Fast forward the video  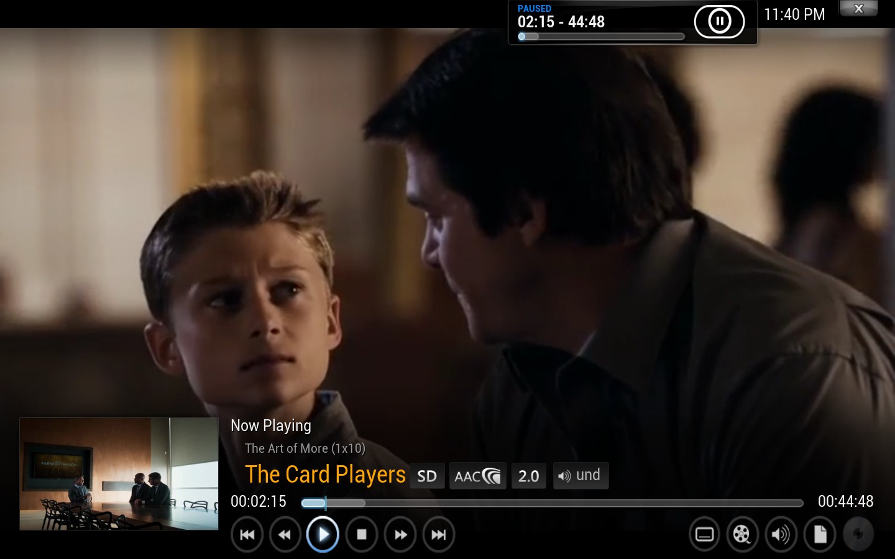pyautogui.click(x=400, y=534)
